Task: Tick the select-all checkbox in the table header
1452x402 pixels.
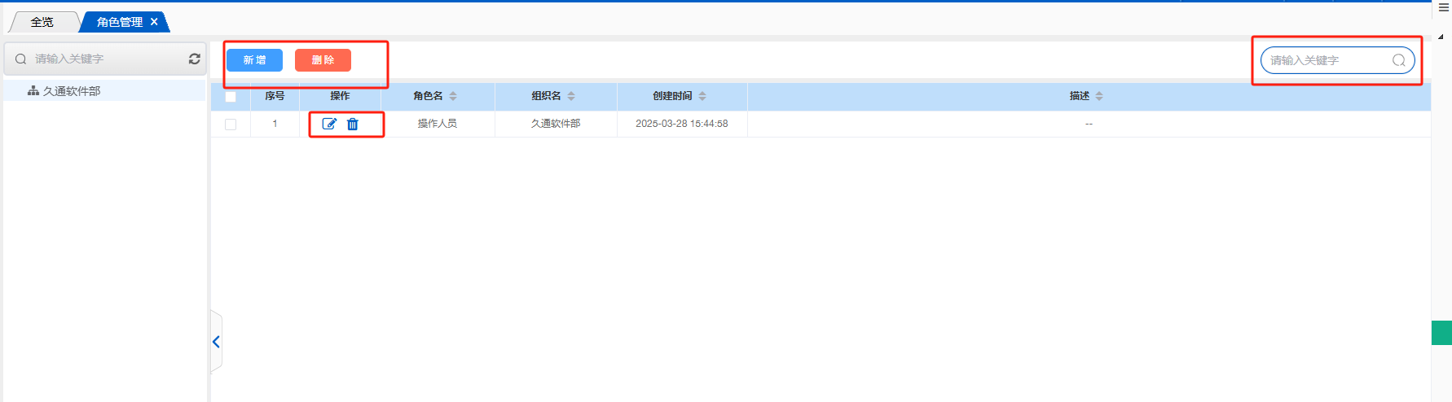Action: coord(231,96)
